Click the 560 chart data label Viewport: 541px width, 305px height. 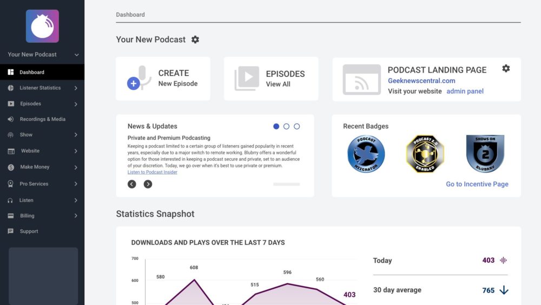point(320,279)
